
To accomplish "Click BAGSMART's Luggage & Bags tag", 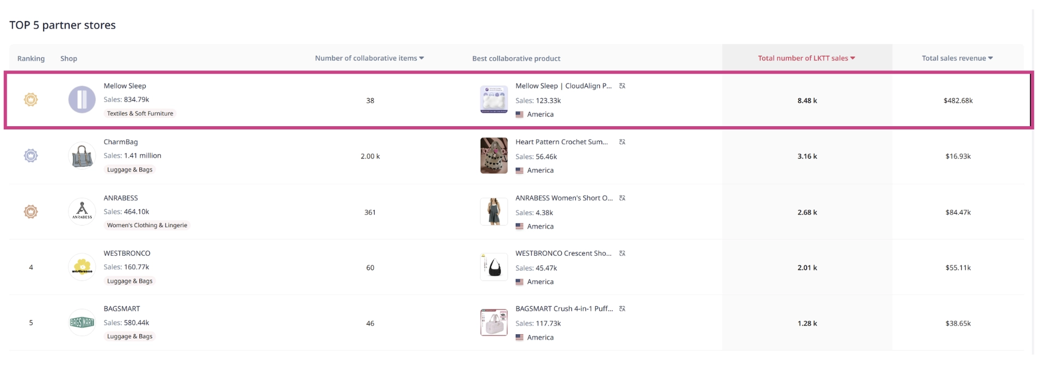I will click(x=129, y=336).
